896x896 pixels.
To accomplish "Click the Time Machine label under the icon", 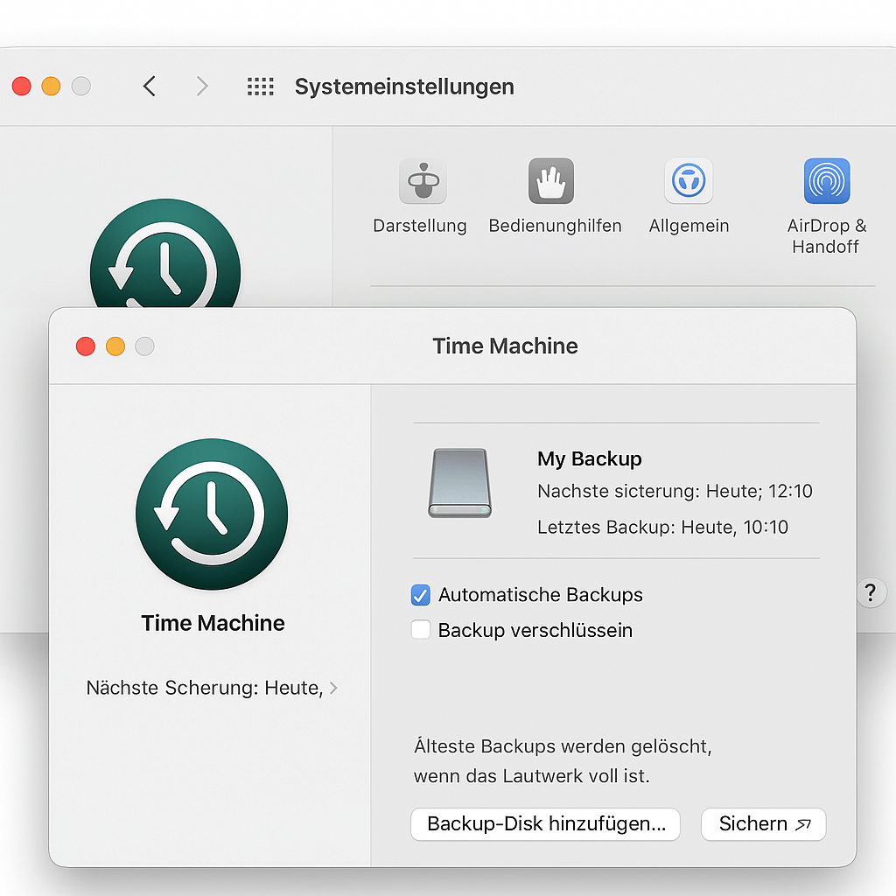I will [213, 623].
